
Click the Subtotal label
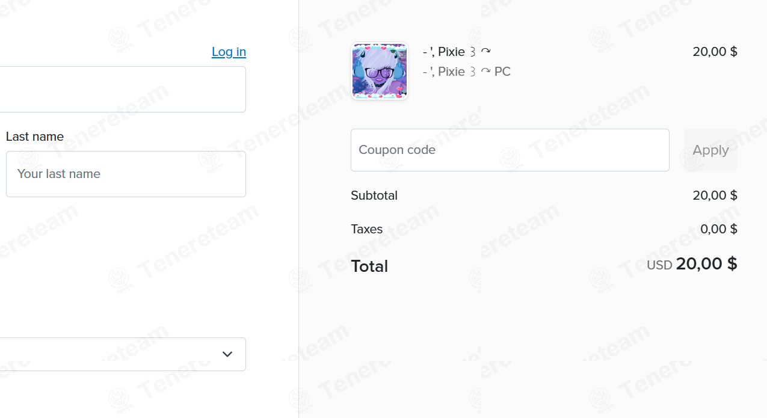point(374,195)
